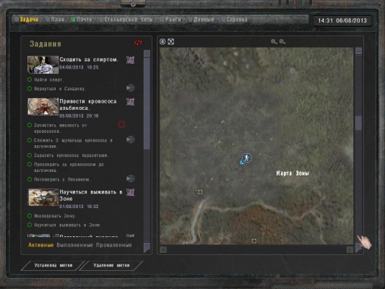385x289 pixels.
Task: Switch to the Данные tab
Action: click(x=204, y=20)
